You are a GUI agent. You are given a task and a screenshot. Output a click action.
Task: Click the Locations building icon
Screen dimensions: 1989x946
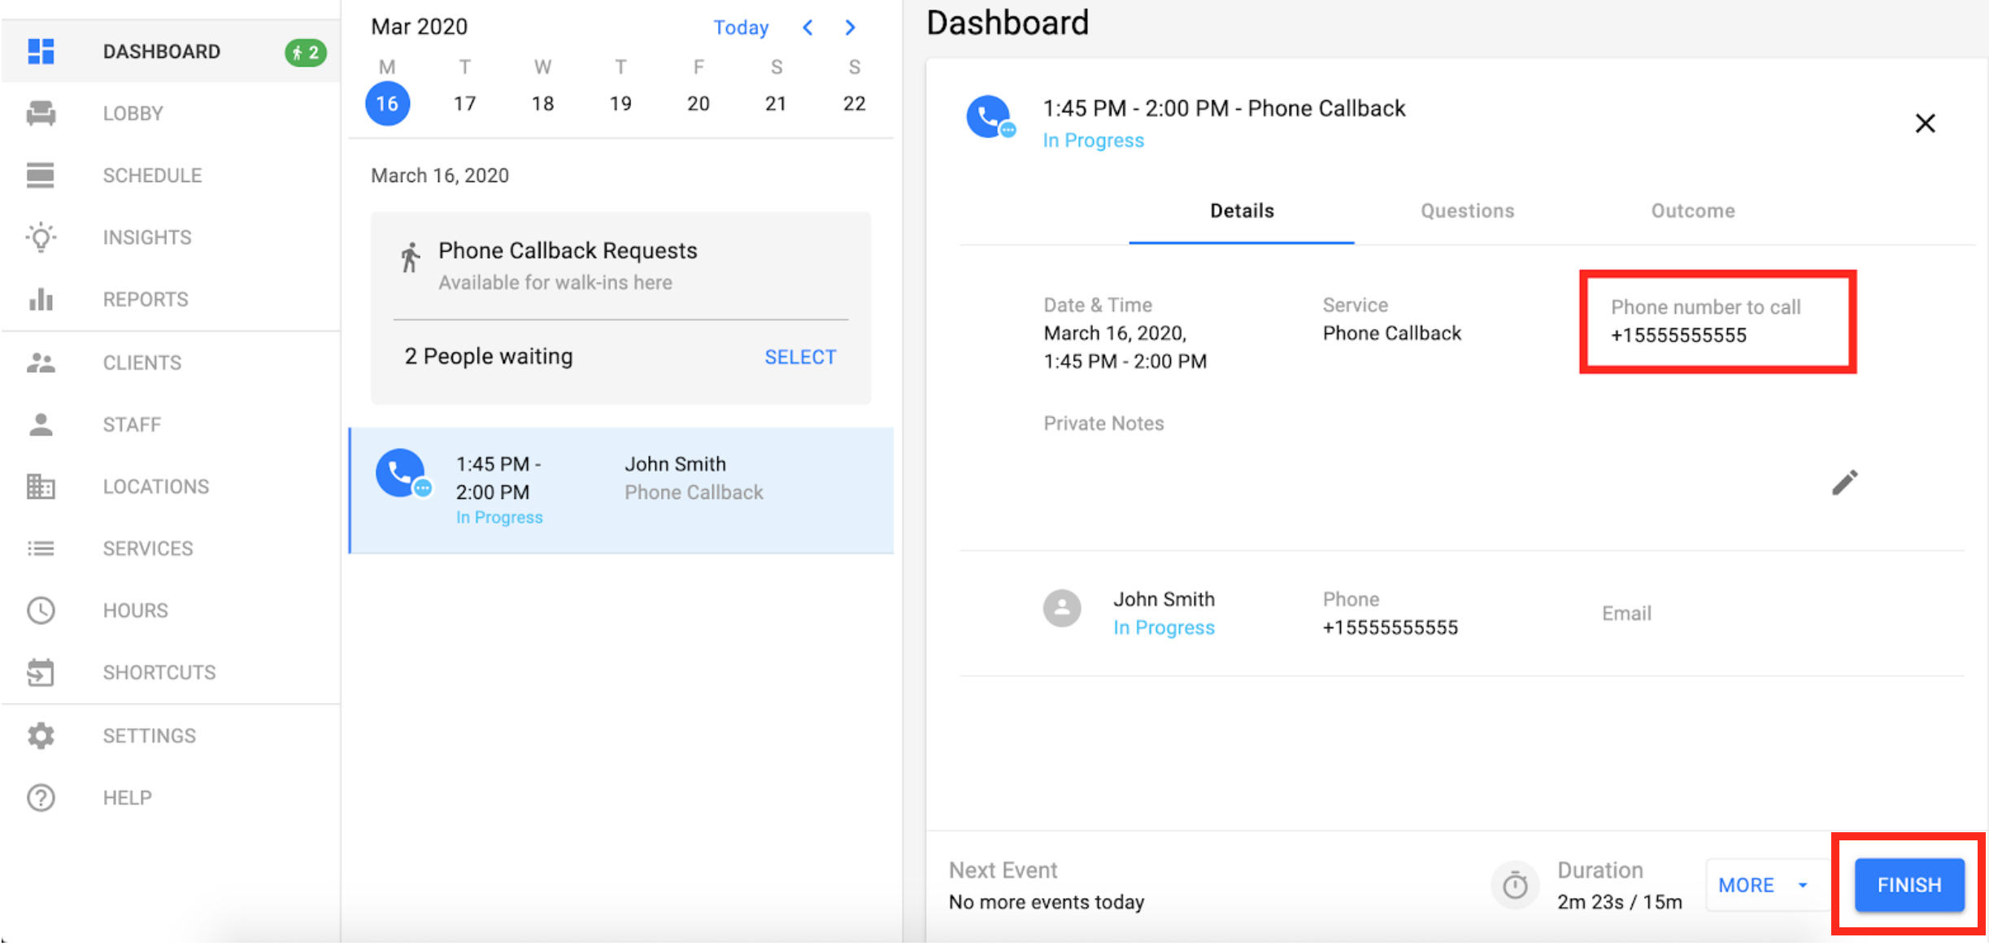click(41, 486)
